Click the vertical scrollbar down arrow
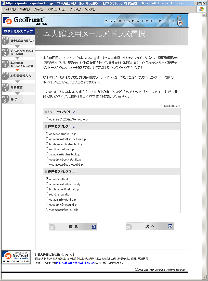Screen dimensions: 208x281 [204, 277]
